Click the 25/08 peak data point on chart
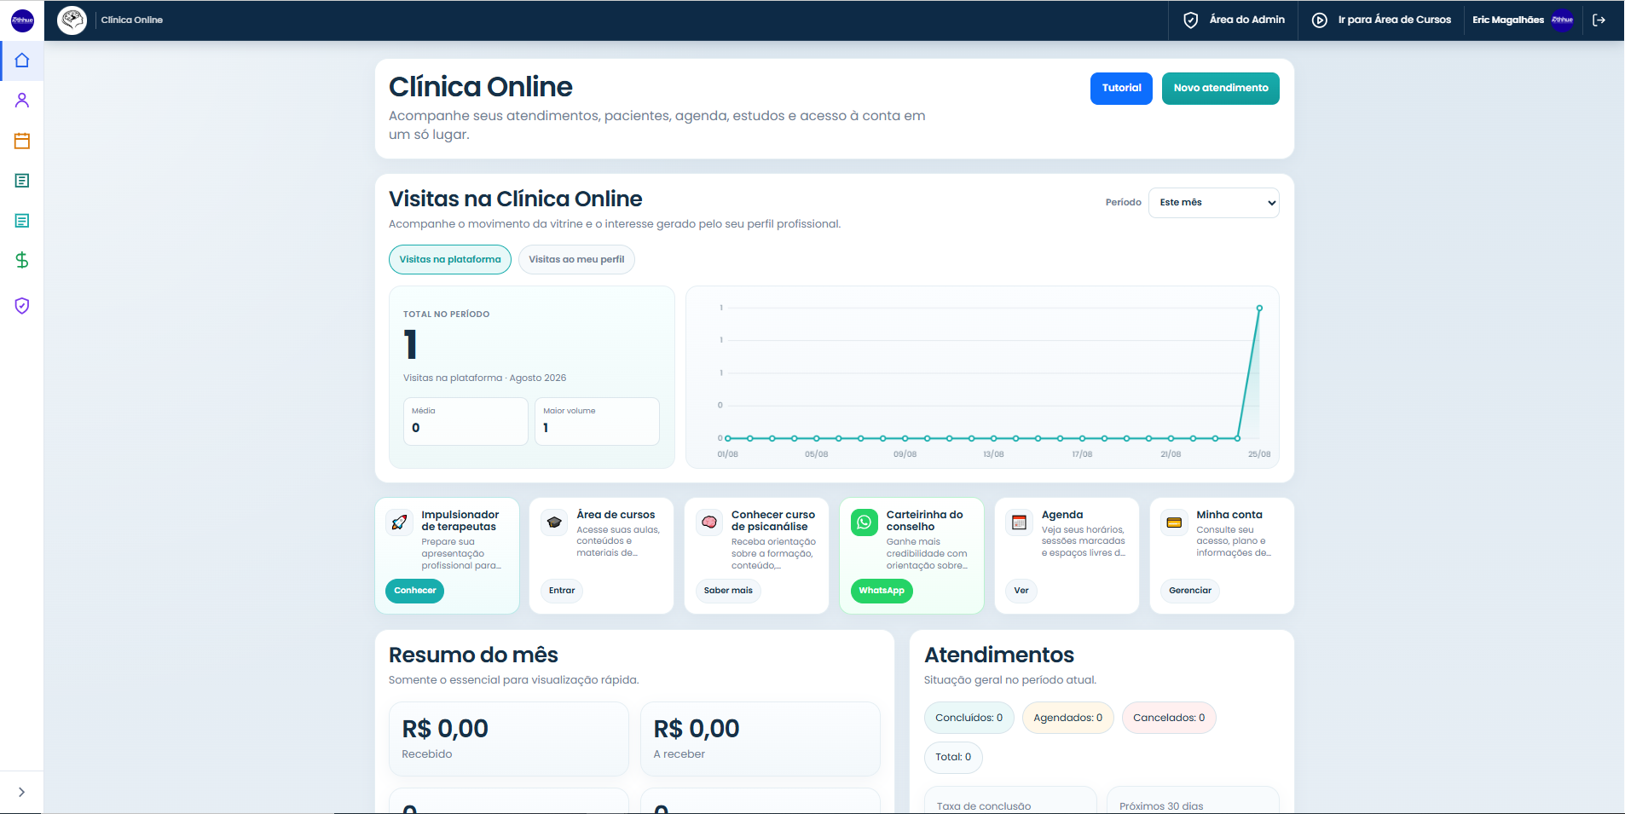 [x=1259, y=309]
